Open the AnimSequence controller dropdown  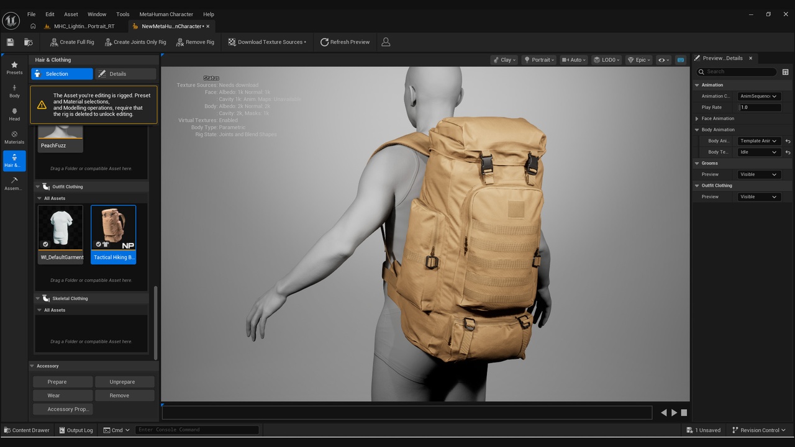(759, 96)
